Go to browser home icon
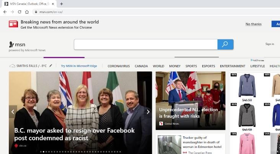The height and width of the screenshot is (154, 280). [x=27, y=12]
